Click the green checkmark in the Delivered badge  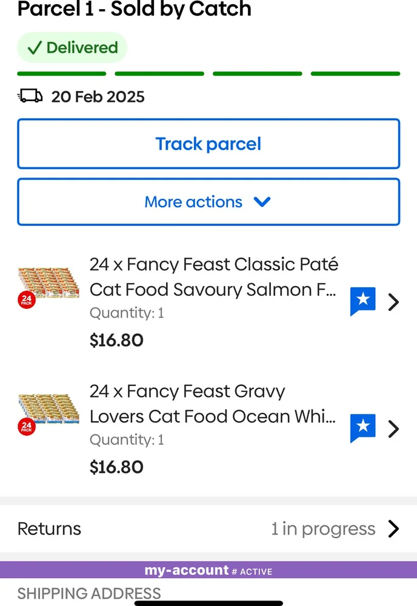click(x=35, y=47)
